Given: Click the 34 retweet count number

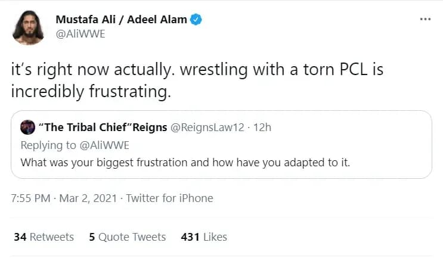Looking at the screenshot, I should coord(20,237).
